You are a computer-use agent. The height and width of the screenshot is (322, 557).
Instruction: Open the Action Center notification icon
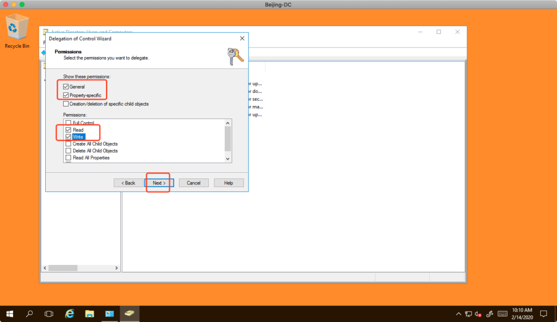[543, 314]
